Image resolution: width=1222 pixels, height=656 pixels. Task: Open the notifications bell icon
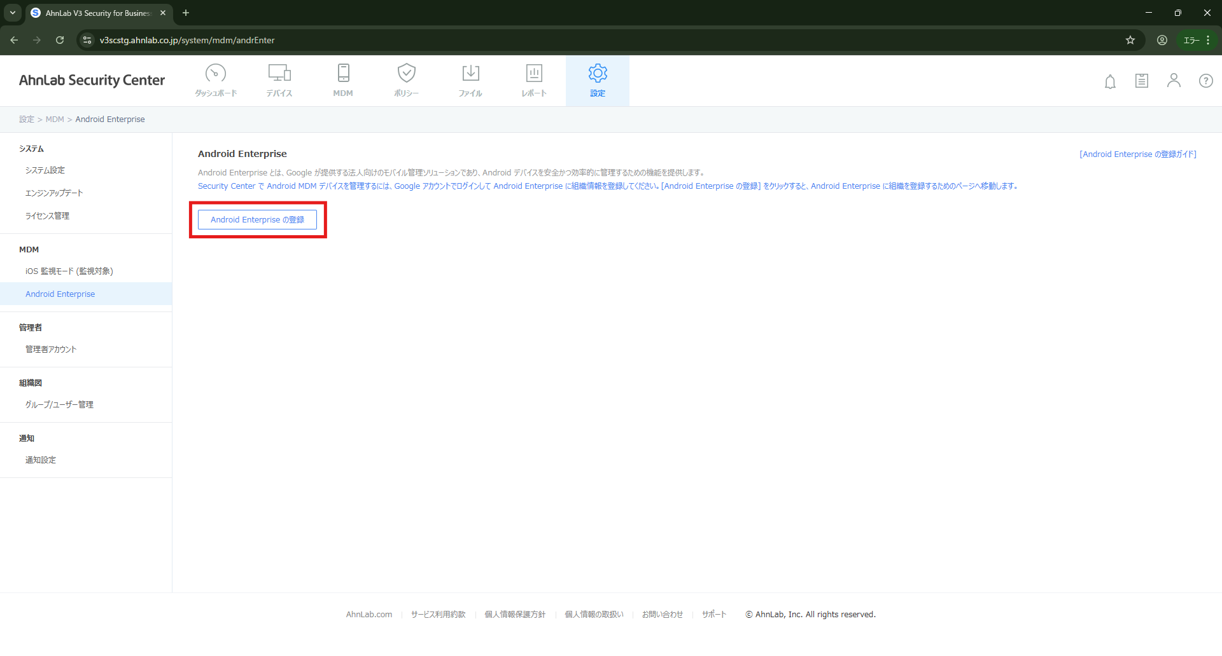[x=1110, y=81]
